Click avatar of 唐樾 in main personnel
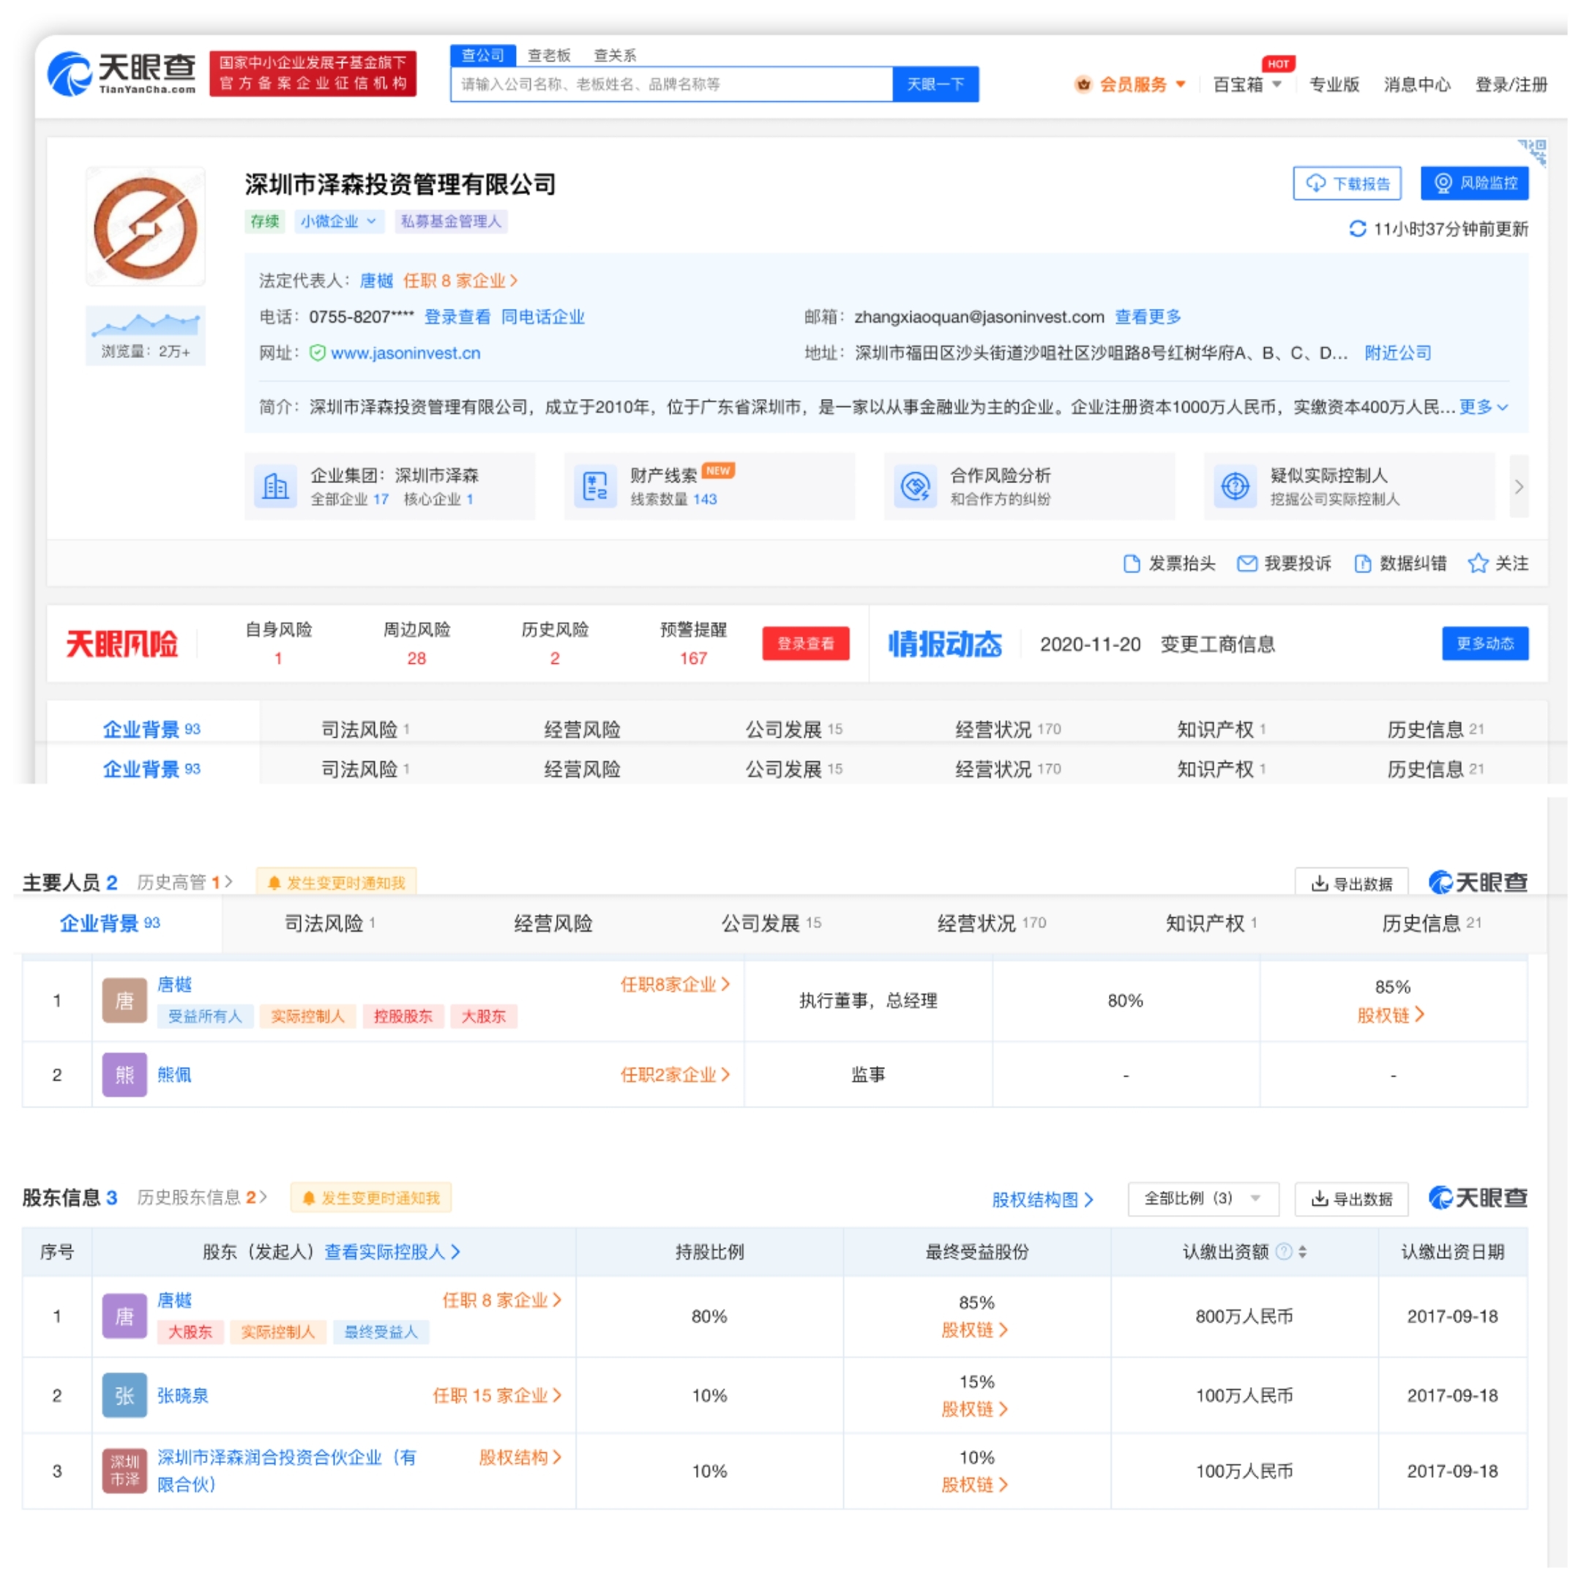This screenshot has height=1581, width=1581. tap(124, 1001)
